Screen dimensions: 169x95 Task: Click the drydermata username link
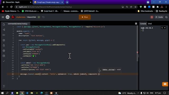[21, 17]
